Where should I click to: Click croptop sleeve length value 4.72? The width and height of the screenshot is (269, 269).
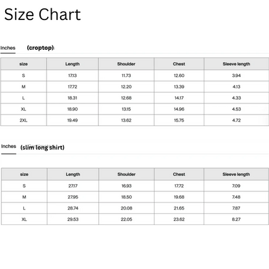coord(237,120)
